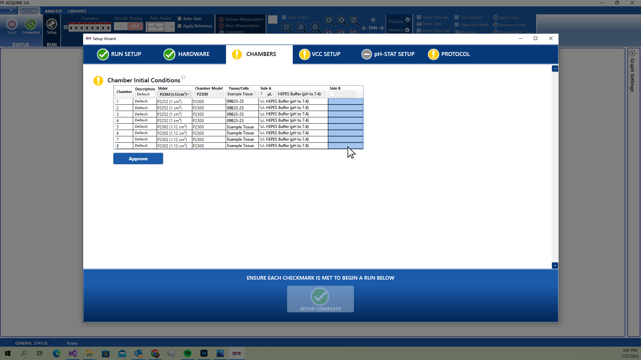The width and height of the screenshot is (641, 360).
Task: Click the help icon beside Chamber Initial Conditions
Action: (x=183, y=78)
